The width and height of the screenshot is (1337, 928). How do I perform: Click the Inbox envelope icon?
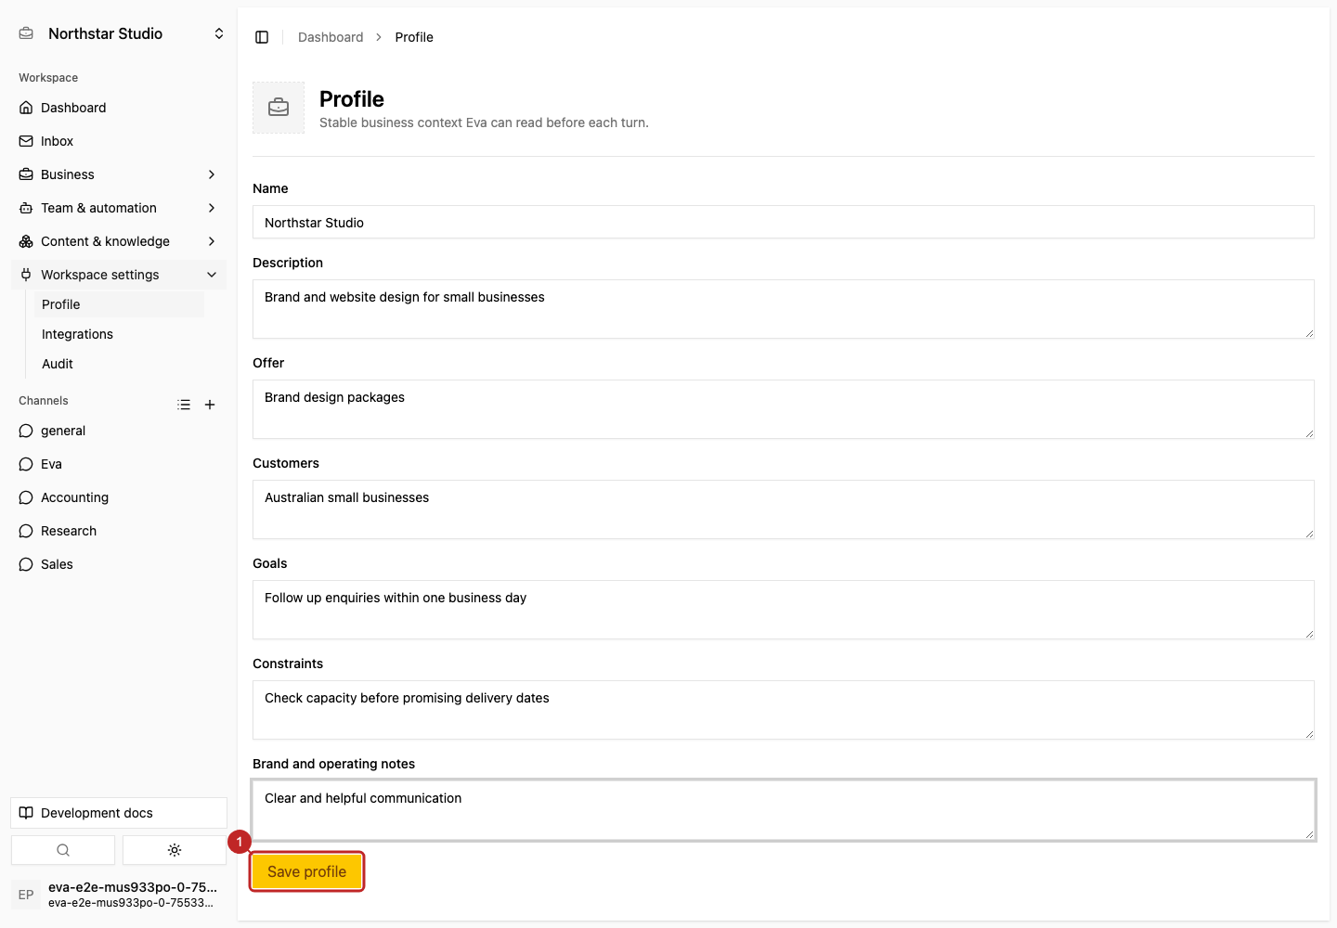[26, 141]
